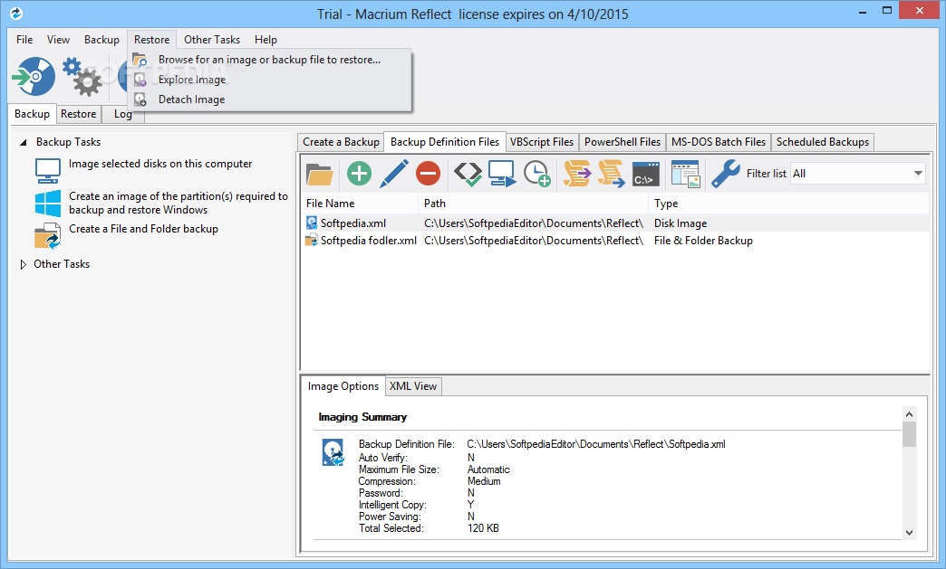
Task: Select the Image Options tab
Action: tap(343, 386)
